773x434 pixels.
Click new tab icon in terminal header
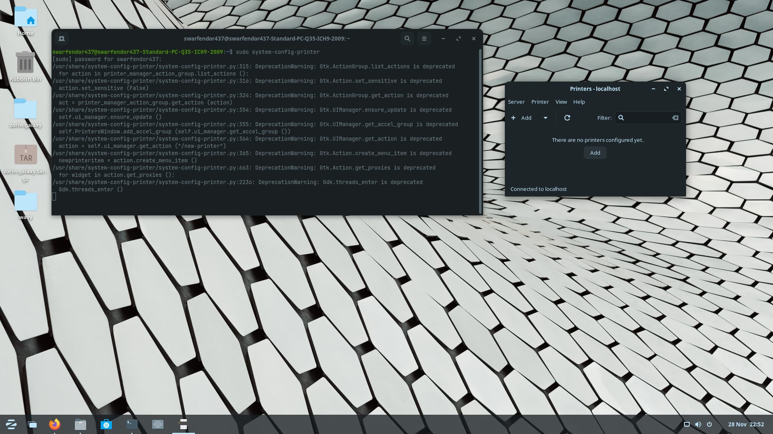tap(62, 39)
